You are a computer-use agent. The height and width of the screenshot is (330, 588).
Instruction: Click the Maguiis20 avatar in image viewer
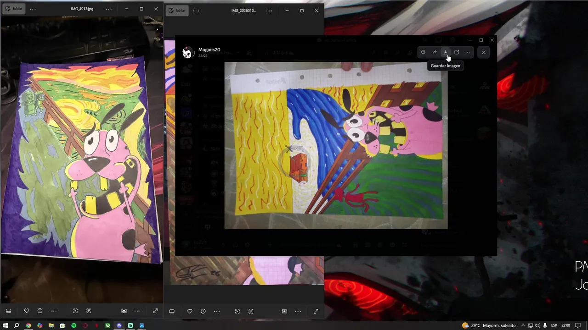[187, 52]
